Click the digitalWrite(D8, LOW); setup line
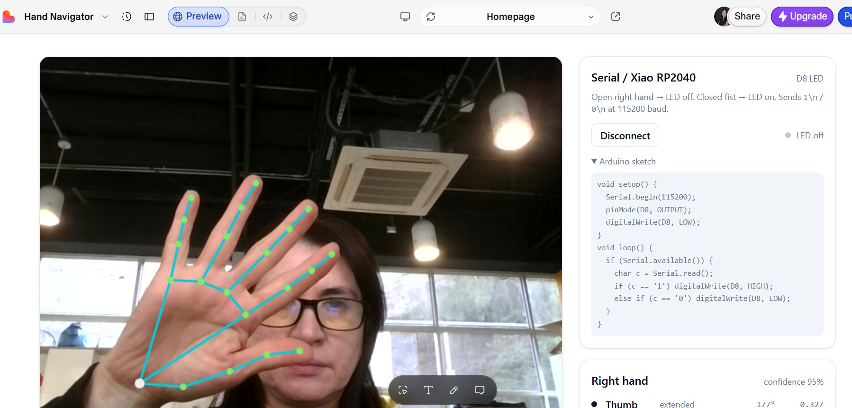Image resolution: width=852 pixels, height=408 pixels. [653, 222]
